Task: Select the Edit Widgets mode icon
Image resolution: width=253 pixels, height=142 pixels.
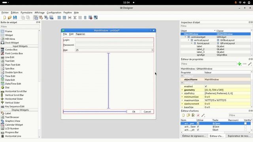Action: coord(36,17)
